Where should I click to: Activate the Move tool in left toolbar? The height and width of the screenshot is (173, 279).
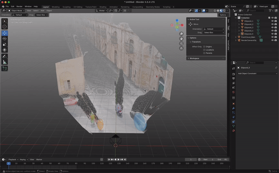point(4,33)
